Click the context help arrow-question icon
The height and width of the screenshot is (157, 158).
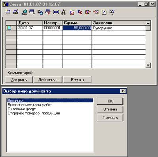112,12
